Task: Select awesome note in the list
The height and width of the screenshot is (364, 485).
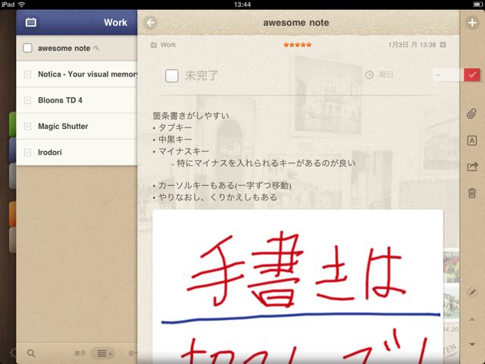Action: (77, 49)
